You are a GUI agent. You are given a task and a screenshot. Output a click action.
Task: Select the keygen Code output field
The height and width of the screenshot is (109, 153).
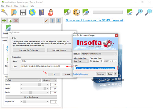(x=95, y=68)
